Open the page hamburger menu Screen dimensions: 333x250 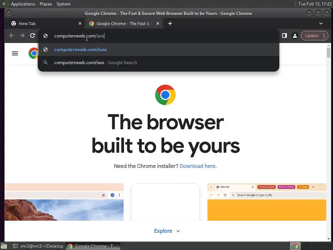(15, 53)
